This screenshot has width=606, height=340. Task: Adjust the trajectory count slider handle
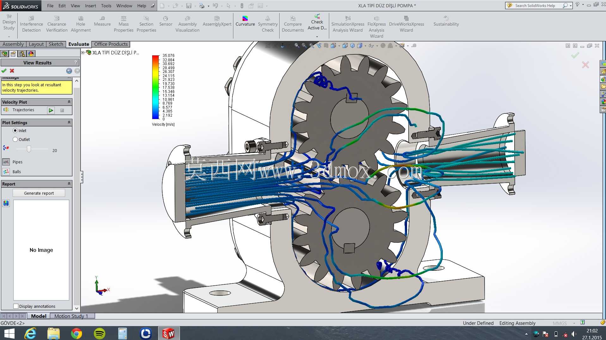tap(29, 149)
